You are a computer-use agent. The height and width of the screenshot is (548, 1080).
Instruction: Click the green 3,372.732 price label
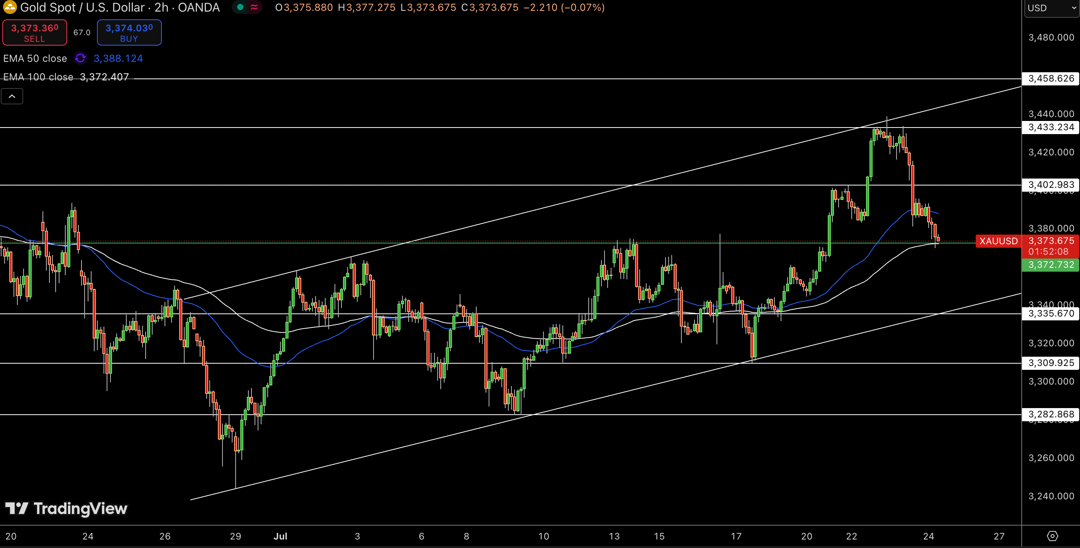[1051, 265]
